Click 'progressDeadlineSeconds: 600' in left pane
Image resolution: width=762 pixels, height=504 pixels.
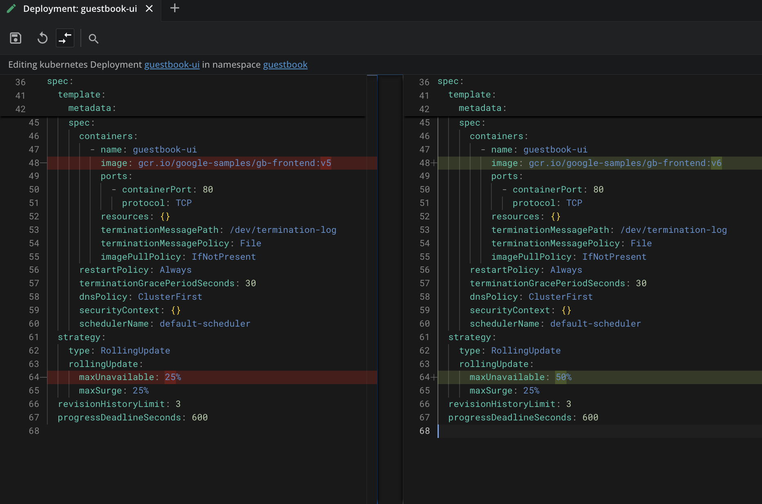(133, 418)
